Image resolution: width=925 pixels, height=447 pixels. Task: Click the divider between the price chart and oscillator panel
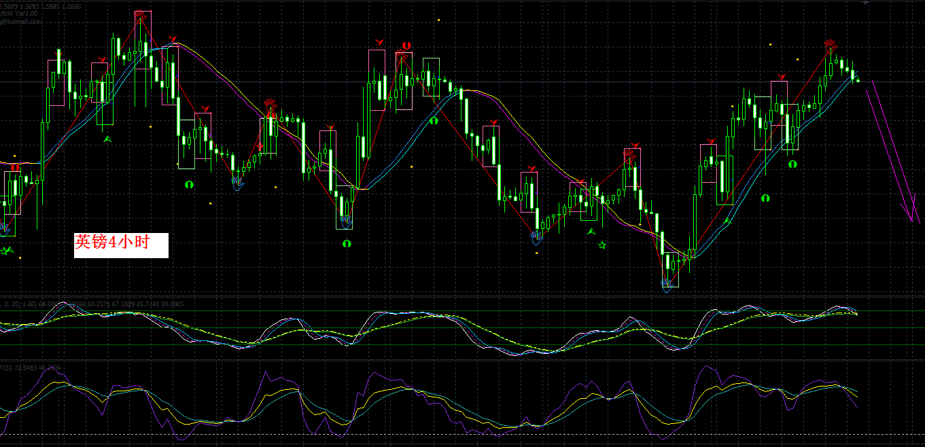tap(476, 297)
